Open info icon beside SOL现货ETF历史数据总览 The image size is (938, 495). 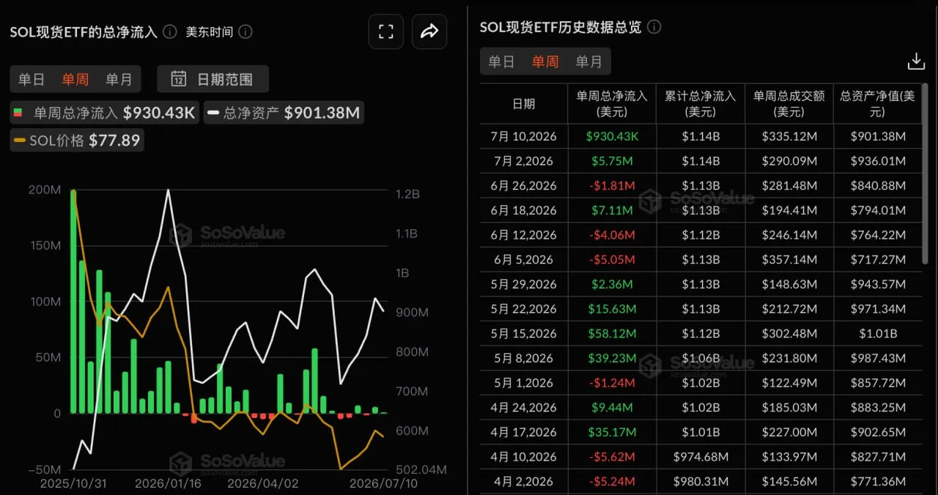654,27
